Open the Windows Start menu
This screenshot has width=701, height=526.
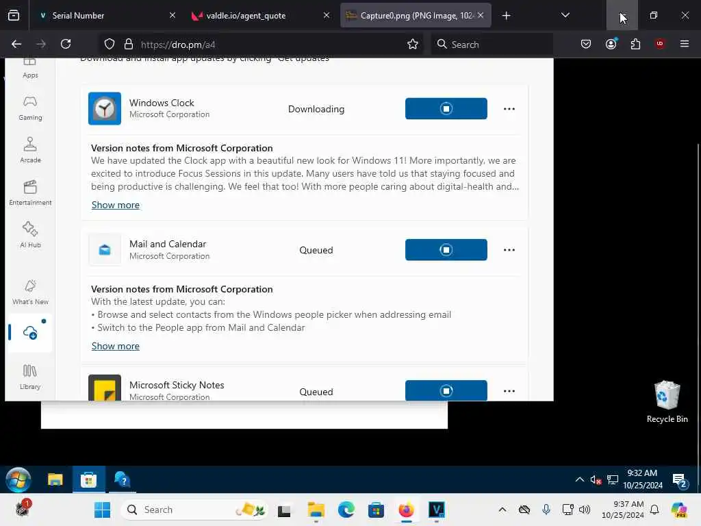point(103,510)
